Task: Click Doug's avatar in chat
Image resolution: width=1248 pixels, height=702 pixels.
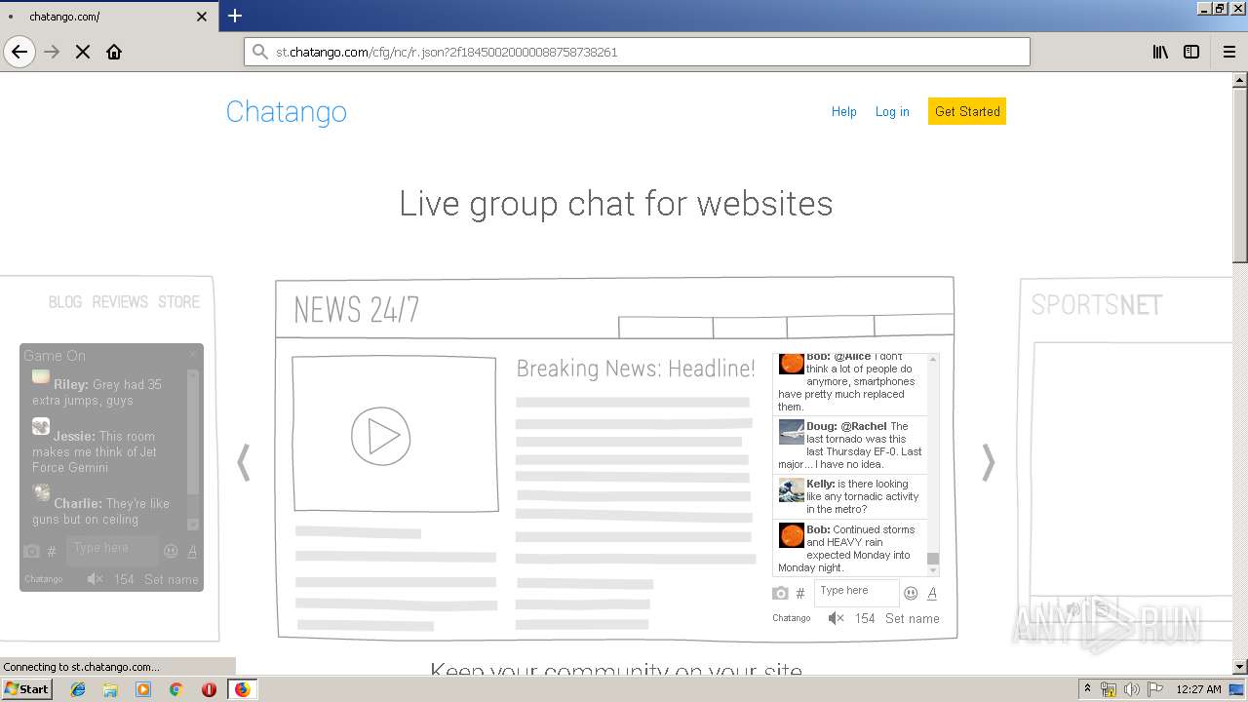Action: click(x=792, y=432)
